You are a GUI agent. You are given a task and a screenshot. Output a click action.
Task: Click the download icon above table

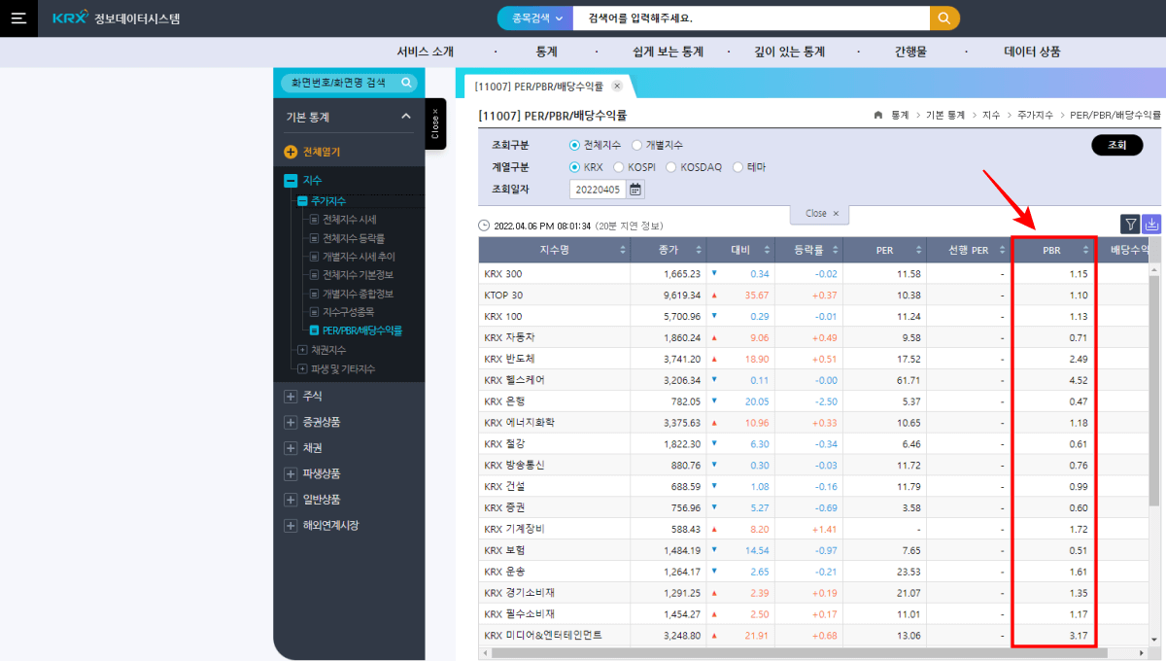(1151, 225)
